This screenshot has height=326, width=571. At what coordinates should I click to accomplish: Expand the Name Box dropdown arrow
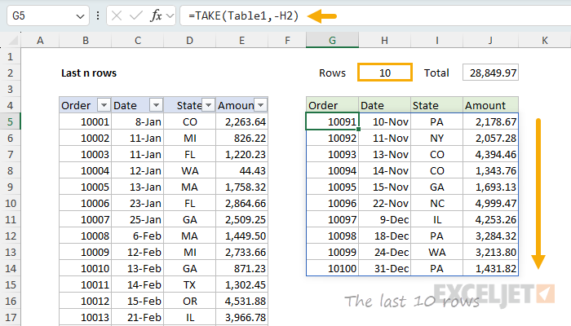(x=80, y=16)
